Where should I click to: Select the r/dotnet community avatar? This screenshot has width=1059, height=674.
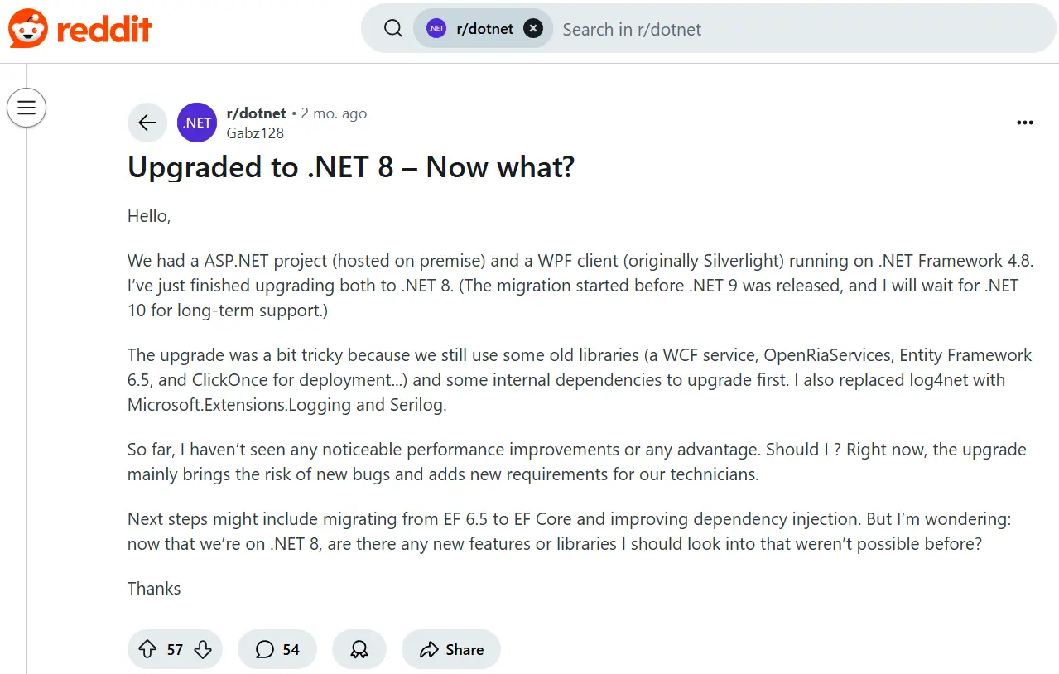pos(196,123)
